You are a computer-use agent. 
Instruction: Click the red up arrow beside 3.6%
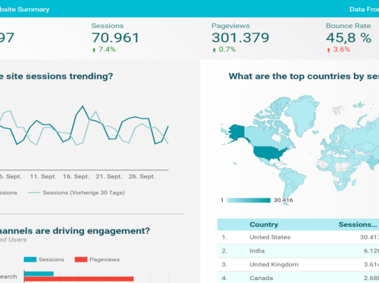coord(328,50)
